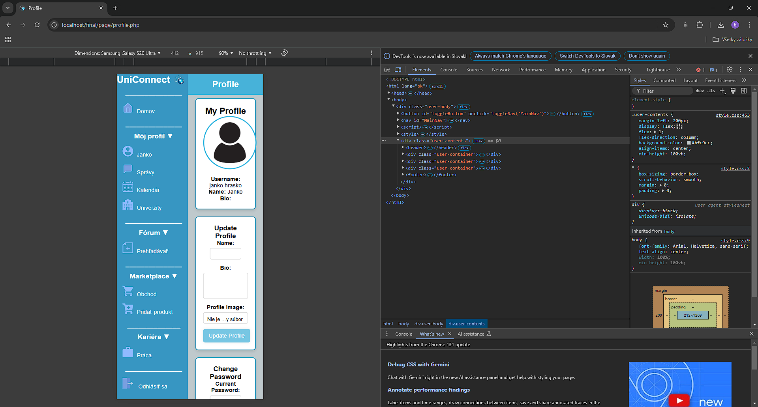Open the 90% zoom dropdown
This screenshot has height=407, width=758.
tap(226, 53)
